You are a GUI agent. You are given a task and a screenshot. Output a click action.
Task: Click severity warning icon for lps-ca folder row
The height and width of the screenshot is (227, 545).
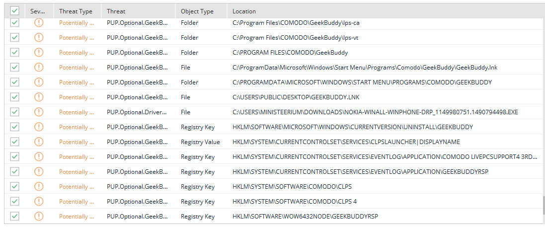pos(39,23)
